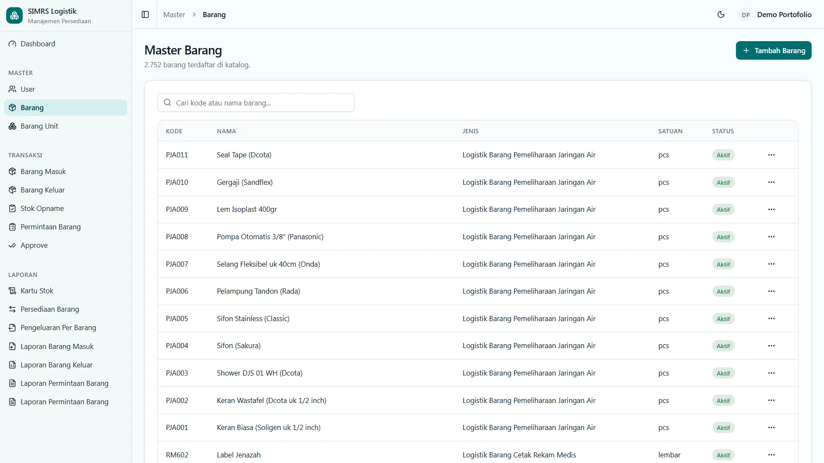Click Aktif badge for PJA005
Screen dimensions: 824x463
click(723, 319)
